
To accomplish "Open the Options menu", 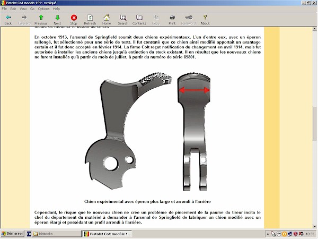I will pos(44,8).
